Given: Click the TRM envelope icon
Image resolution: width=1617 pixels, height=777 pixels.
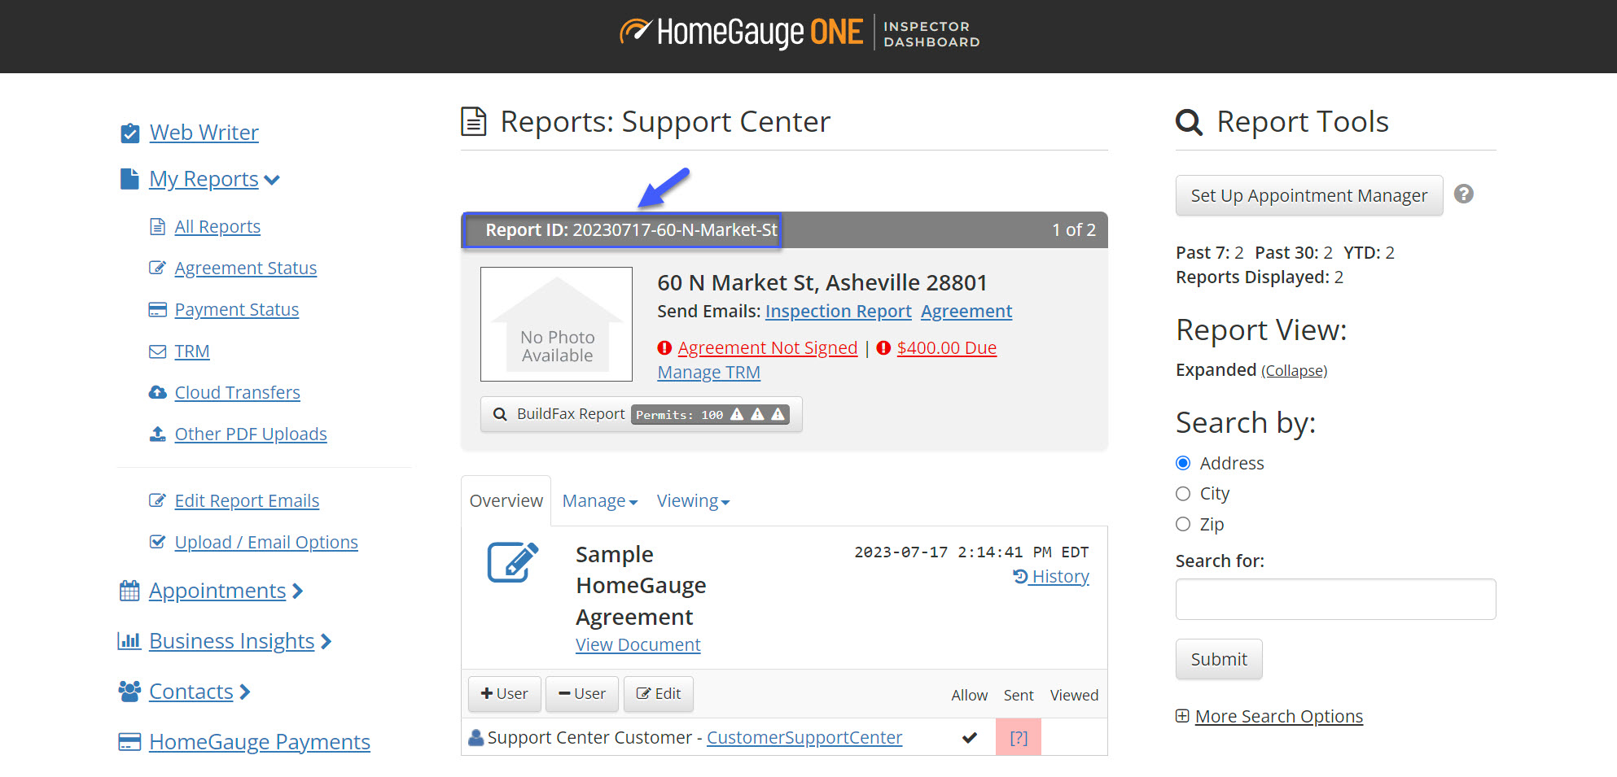Looking at the screenshot, I should pyautogui.click(x=157, y=351).
